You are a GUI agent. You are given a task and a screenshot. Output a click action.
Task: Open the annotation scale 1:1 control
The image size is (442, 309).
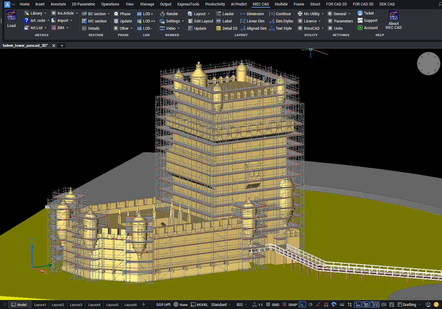point(258,305)
